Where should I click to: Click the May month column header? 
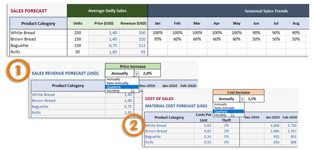[x=237, y=23]
